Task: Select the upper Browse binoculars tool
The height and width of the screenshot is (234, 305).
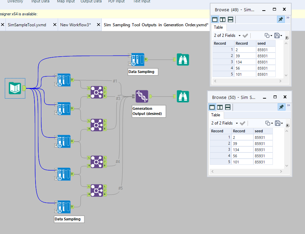Action: 183,59
